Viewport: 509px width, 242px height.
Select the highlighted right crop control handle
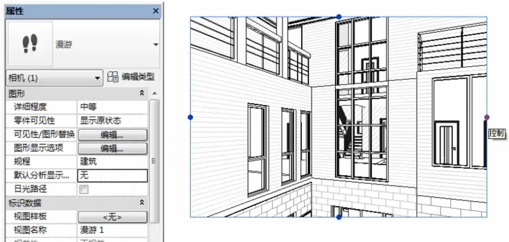[x=487, y=117]
